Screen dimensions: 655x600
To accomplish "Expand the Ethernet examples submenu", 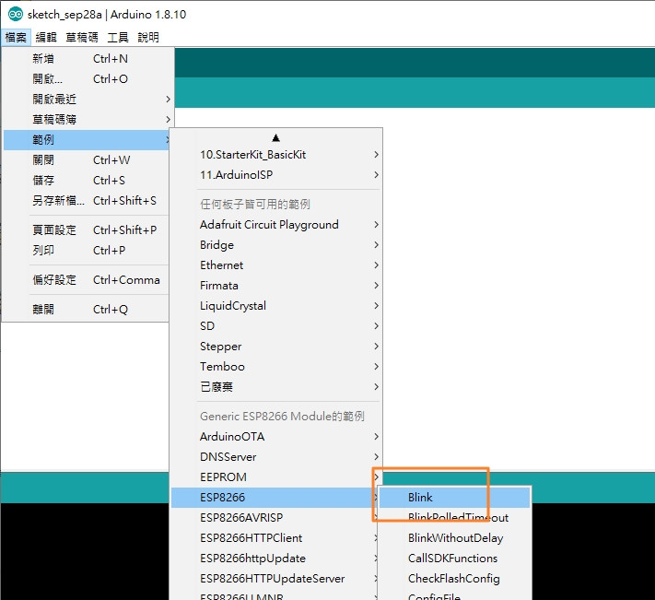I will tap(275, 265).
